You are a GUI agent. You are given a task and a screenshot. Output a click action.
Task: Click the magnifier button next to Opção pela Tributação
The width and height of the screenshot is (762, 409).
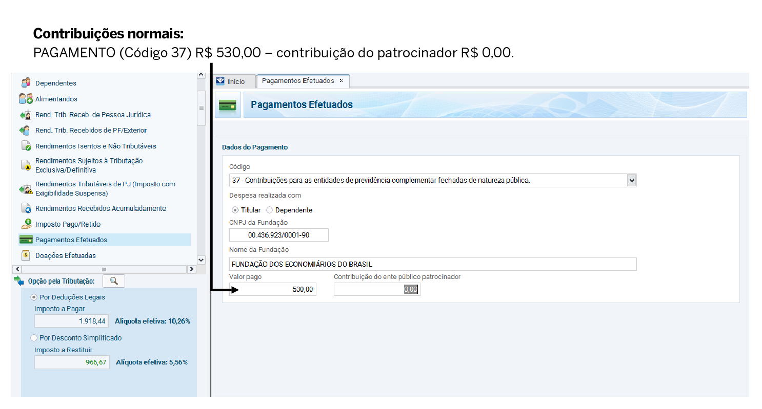tap(114, 281)
